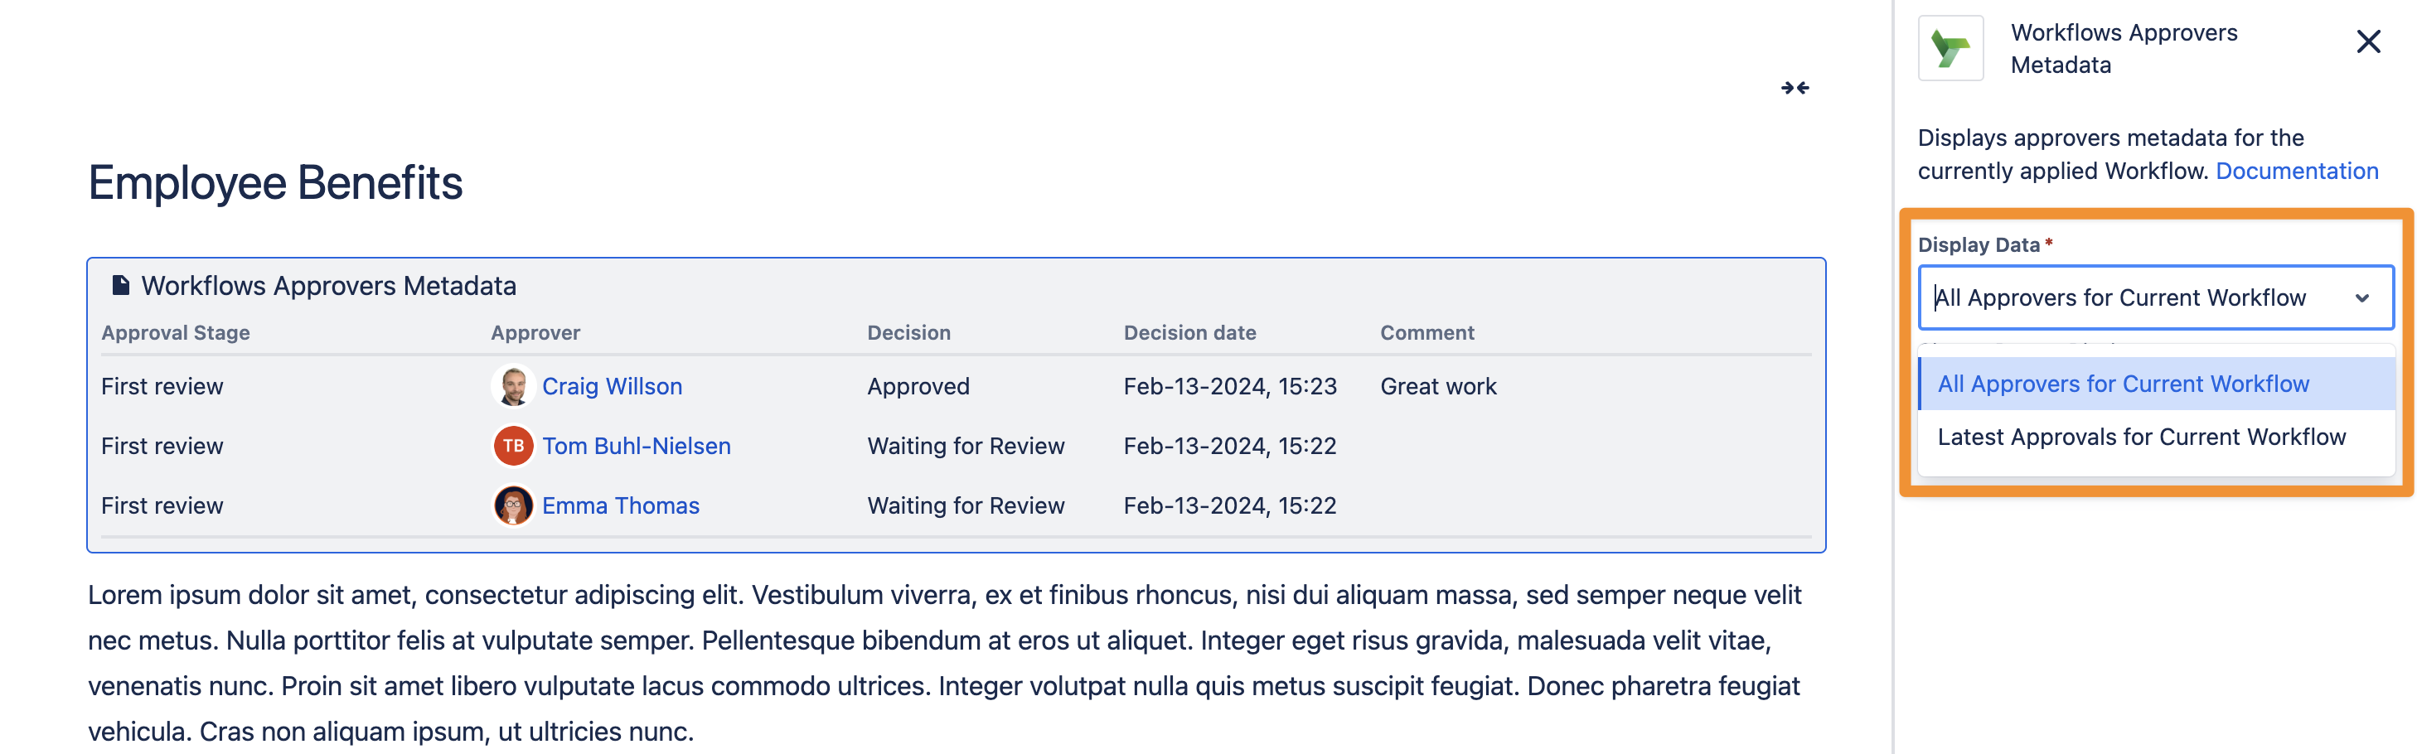Image resolution: width=2417 pixels, height=754 pixels.
Task: Open the Display Data dropdown chevron
Action: pyautogui.click(x=2361, y=298)
